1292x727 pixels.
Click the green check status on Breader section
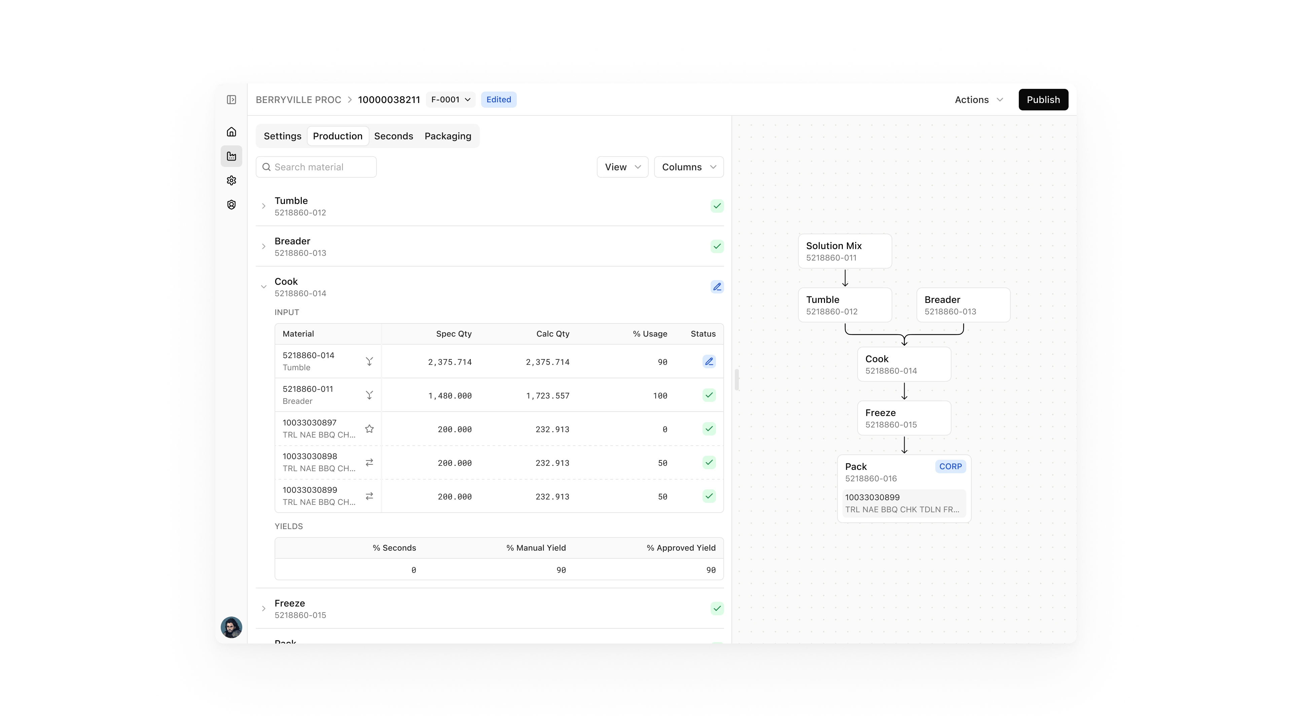(717, 246)
